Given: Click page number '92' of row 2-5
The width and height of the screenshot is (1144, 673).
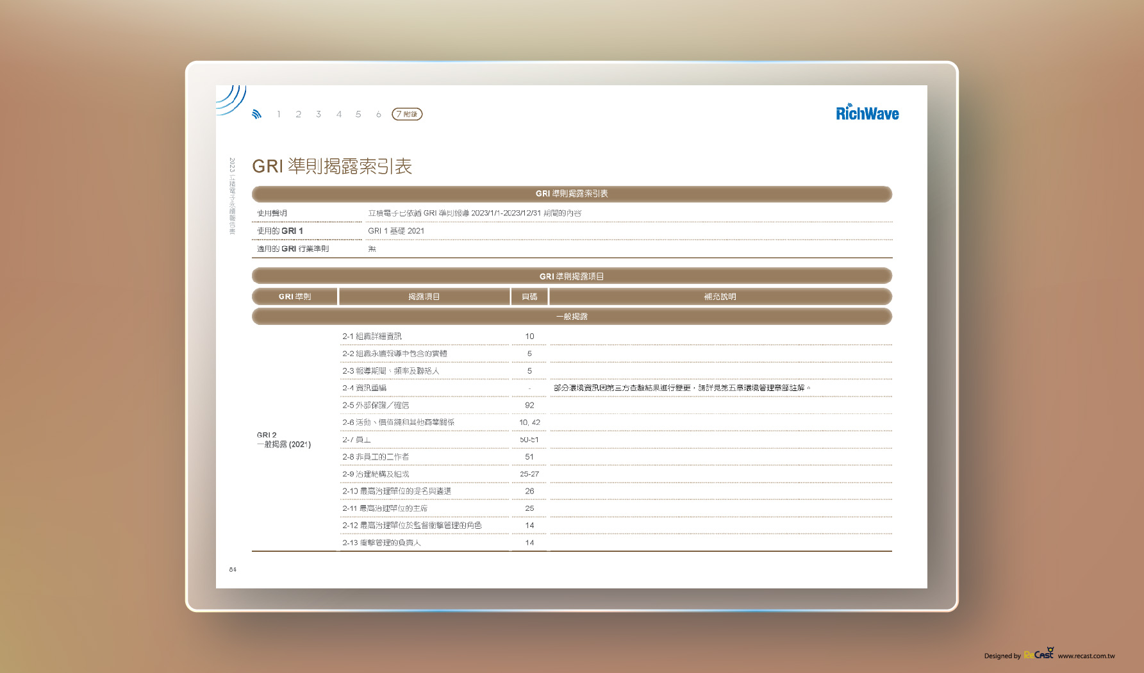Looking at the screenshot, I should click(529, 405).
